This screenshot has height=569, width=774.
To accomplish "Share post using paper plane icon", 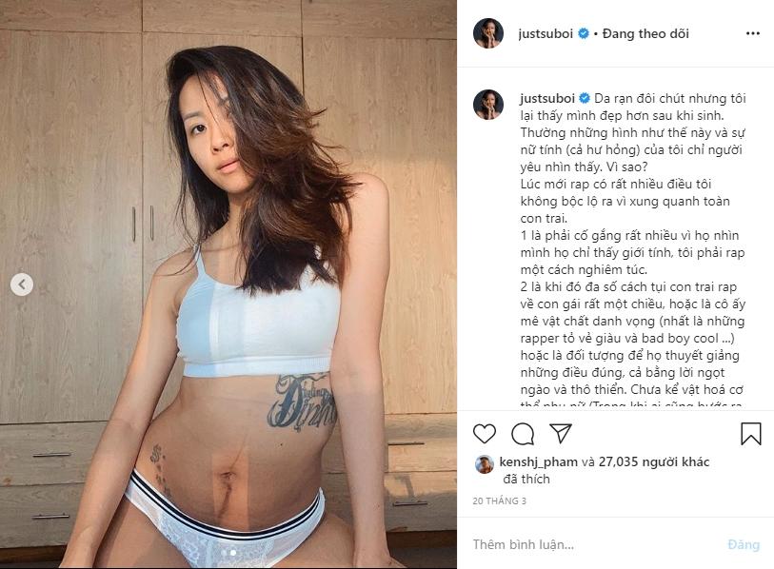I will coord(561,433).
